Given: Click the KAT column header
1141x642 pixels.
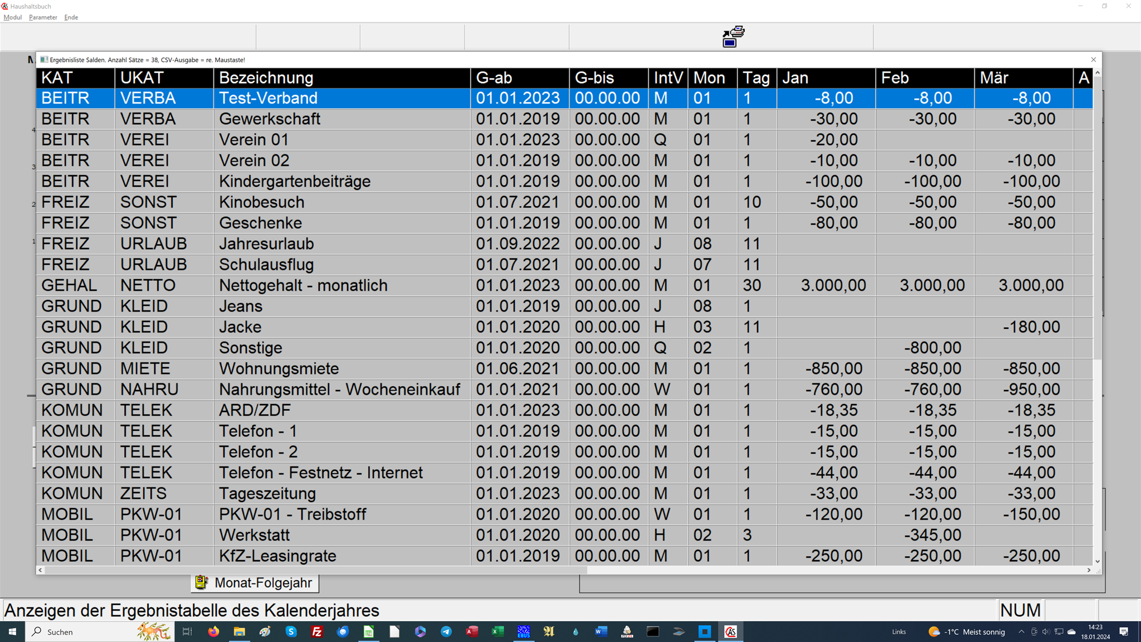Looking at the screenshot, I should [76, 78].
